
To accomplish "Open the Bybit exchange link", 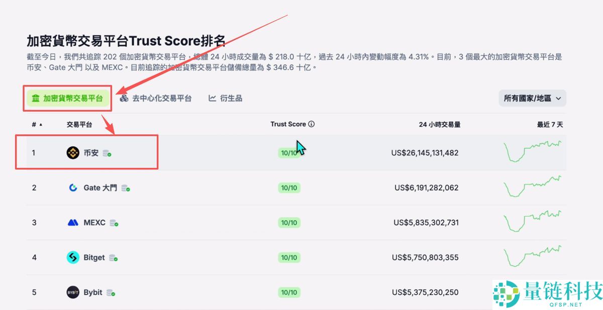I will click(x=93, y=292).
